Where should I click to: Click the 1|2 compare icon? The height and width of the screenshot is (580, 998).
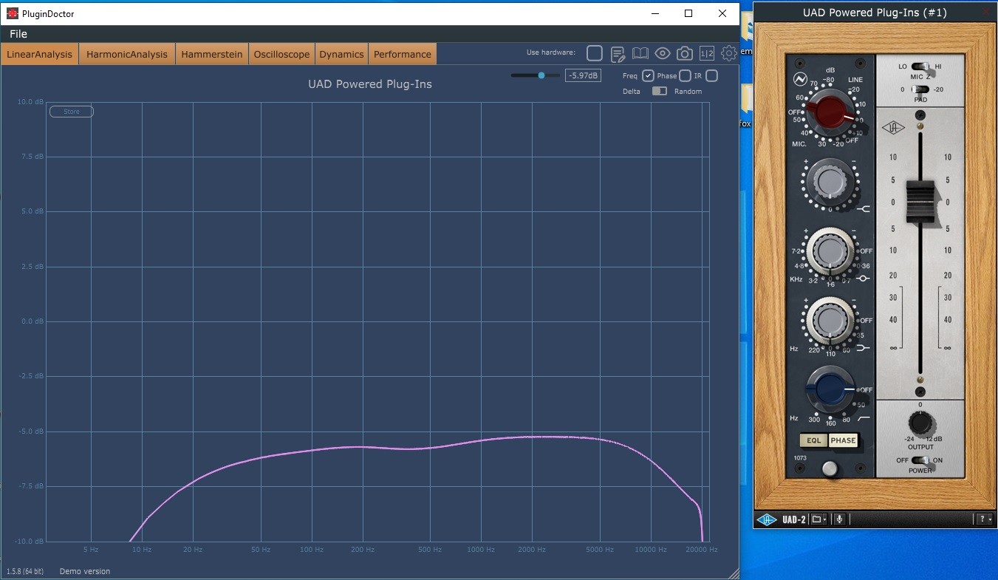click(x=707, y=54)
